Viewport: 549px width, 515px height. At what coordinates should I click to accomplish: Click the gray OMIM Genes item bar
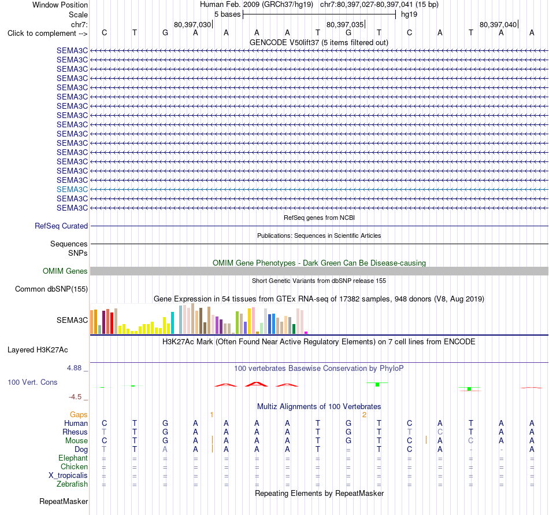pyautogui.click(x=319, y=271)
